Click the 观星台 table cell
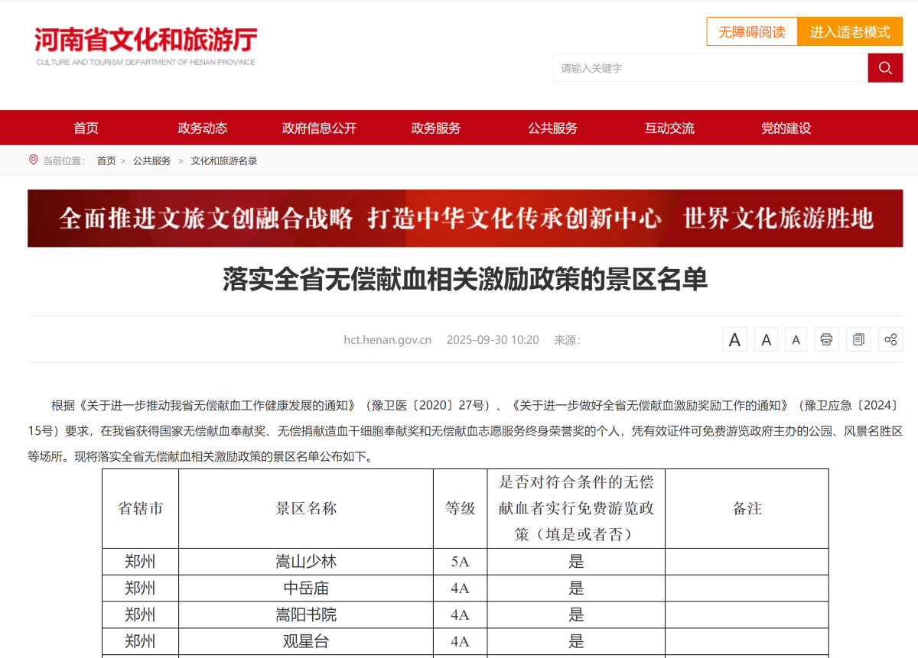918x658 pixels. (306, 642)
